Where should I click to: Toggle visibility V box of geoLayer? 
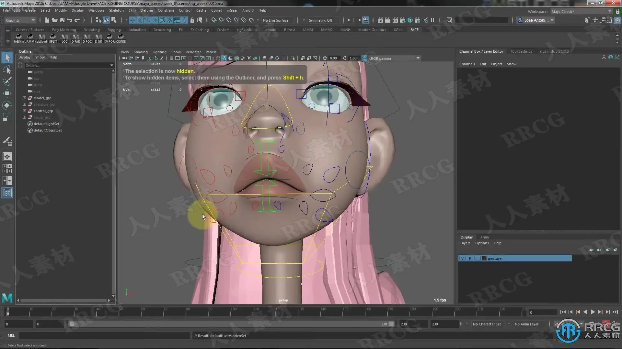click(463, 259)
